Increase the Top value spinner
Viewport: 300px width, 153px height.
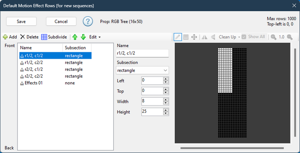pos(166,89)
